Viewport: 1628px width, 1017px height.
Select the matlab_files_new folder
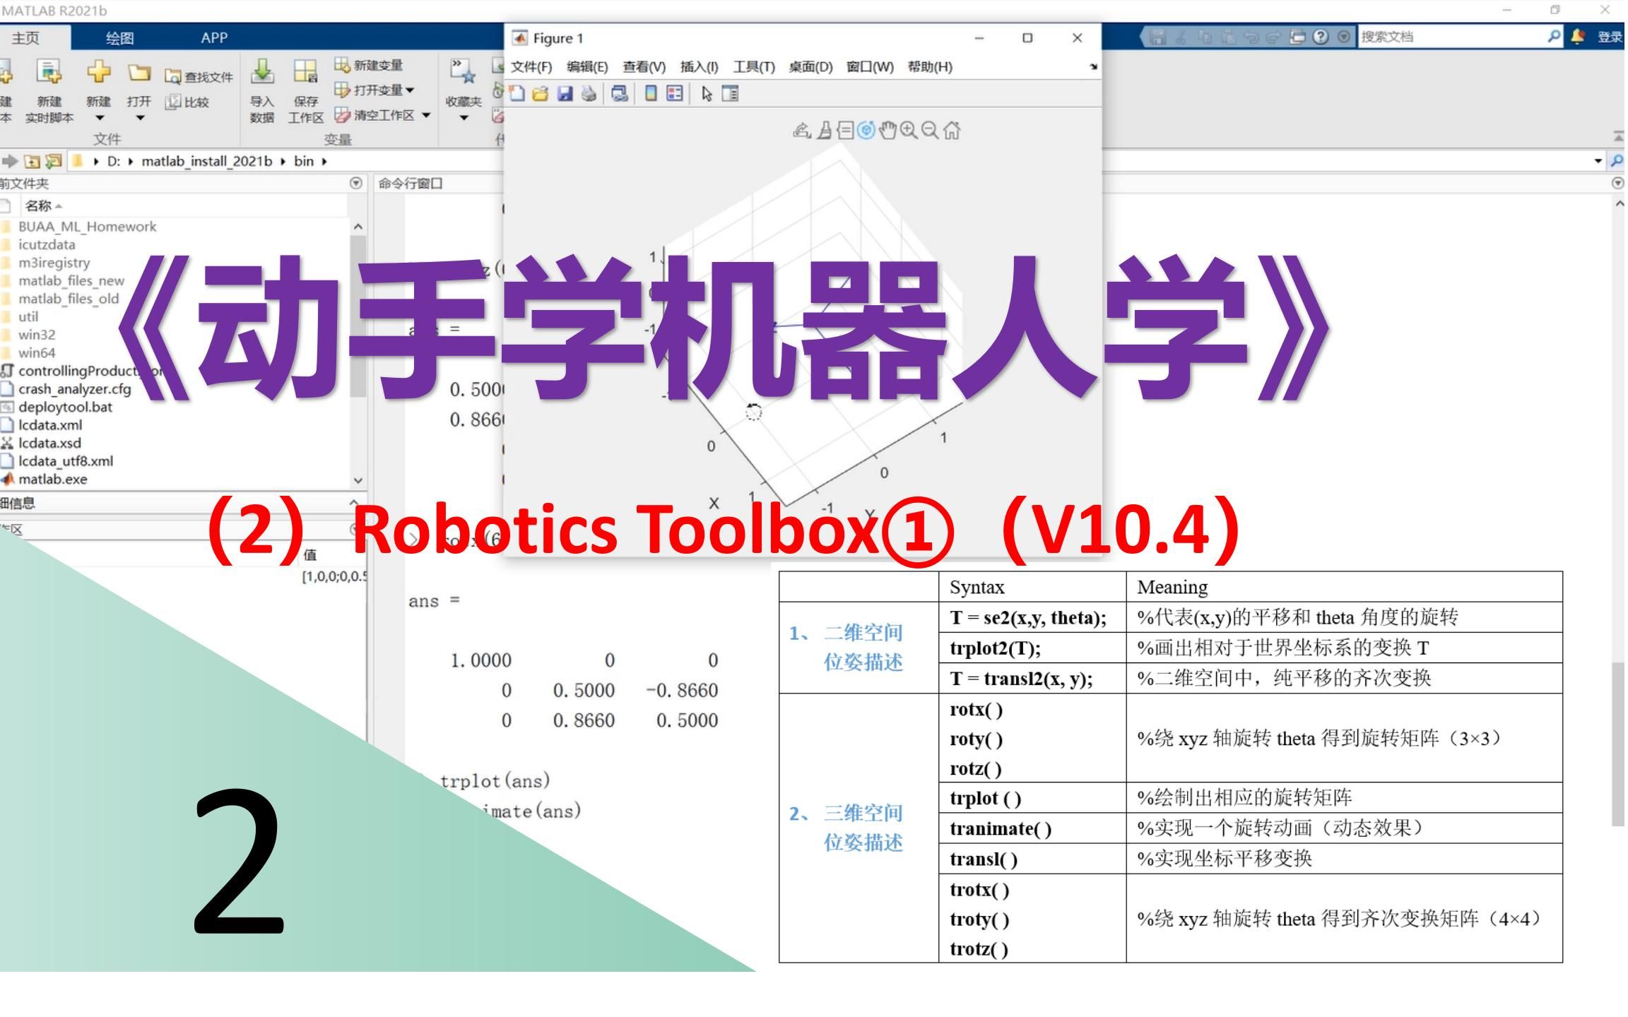click(x=71, y=280)
